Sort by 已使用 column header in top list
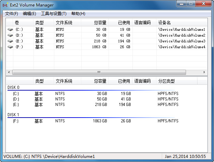The image size is (214, 162). point(120,23)
